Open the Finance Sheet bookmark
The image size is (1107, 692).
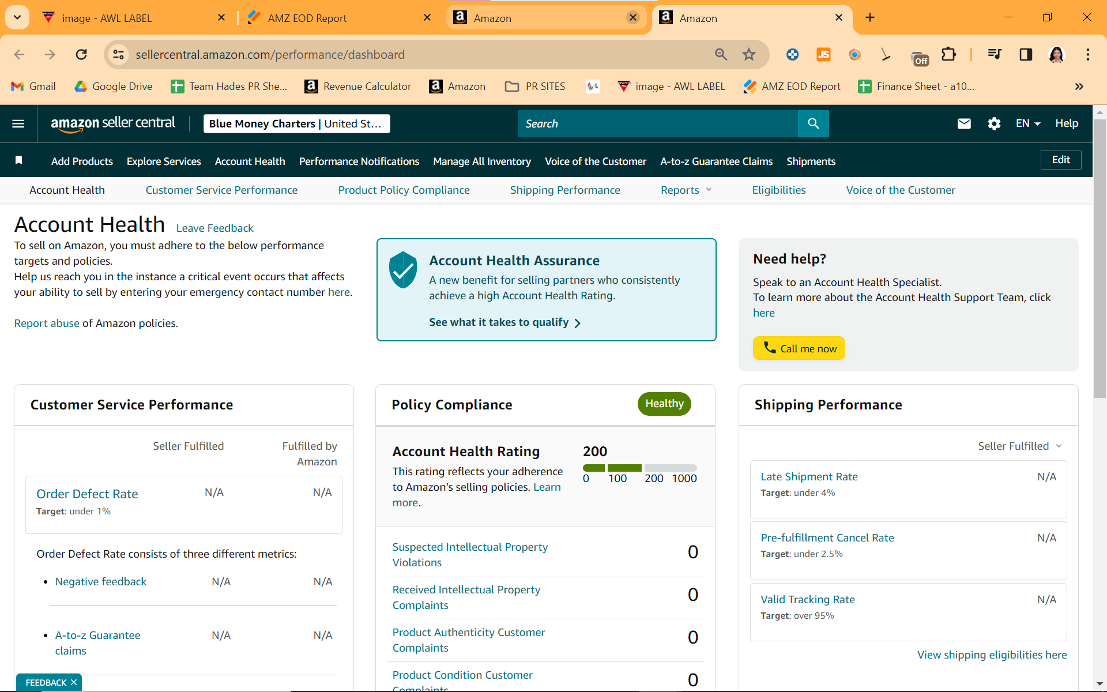click(x=916, y=86)
